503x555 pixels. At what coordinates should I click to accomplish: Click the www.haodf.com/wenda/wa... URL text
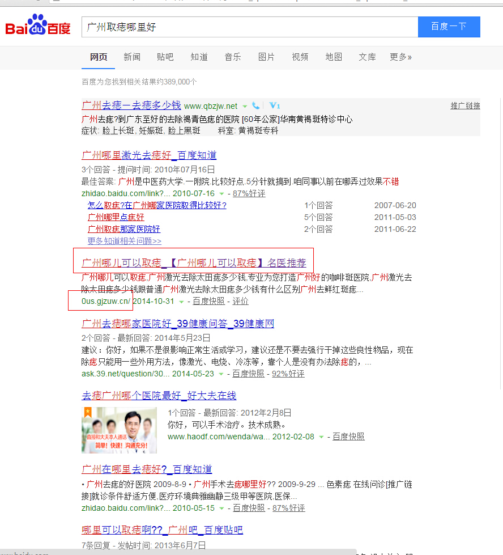[x=219, y=437]
